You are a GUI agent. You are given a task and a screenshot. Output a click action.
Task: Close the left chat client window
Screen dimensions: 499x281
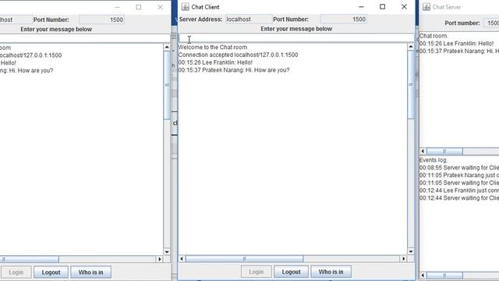(x=160, y=7)
